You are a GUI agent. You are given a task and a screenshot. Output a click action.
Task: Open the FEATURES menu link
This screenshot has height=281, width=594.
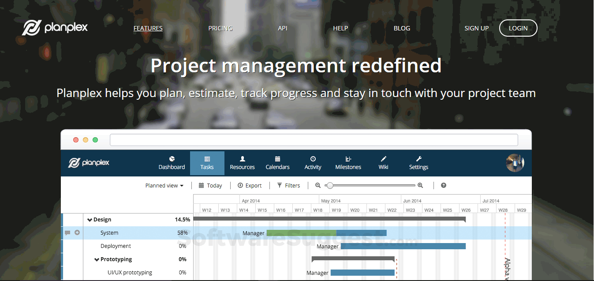click(148, 28)
